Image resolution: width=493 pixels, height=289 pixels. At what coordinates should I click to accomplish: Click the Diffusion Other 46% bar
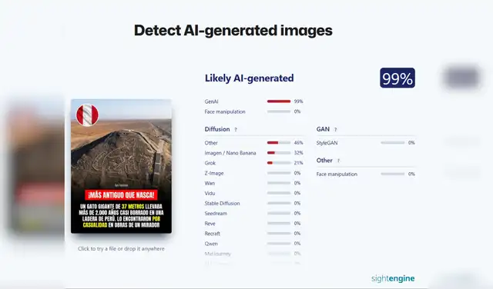279,143
